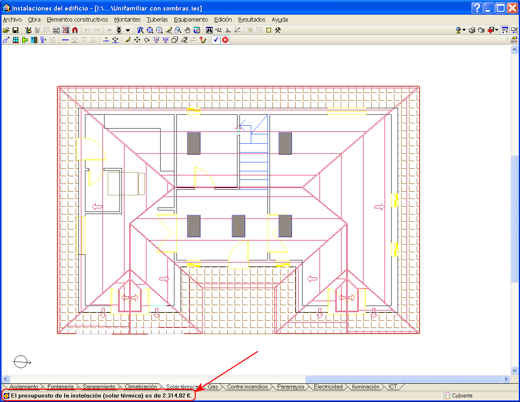Switch to the Iluminación tab
This screenshot has height=402, width=520.
366,387
